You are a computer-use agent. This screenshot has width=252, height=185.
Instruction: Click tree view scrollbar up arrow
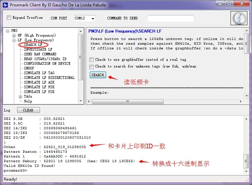coord(81,31)
